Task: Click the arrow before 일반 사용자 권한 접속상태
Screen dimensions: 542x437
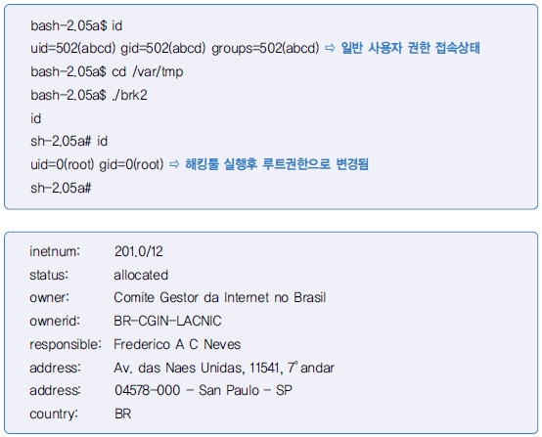Action: [x=330, y=48]
